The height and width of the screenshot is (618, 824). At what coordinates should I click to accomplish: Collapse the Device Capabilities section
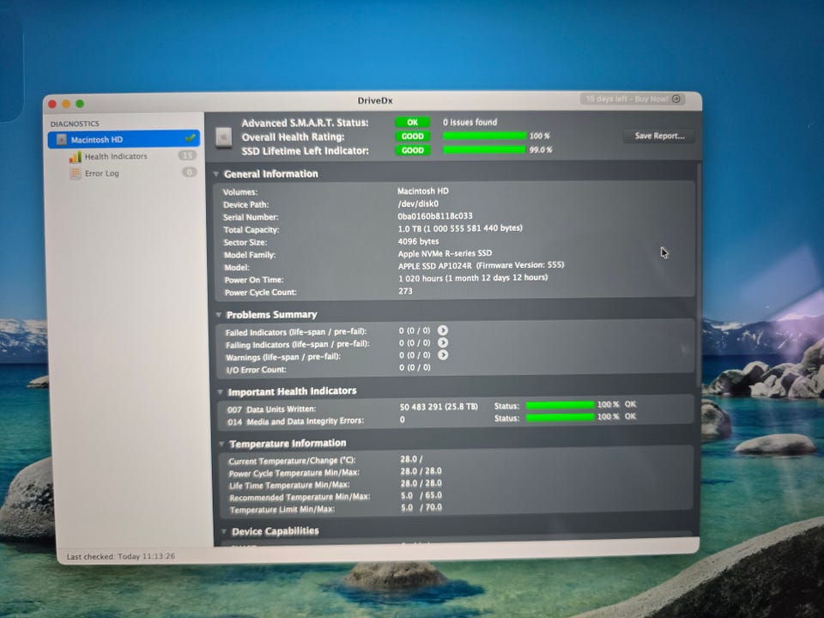[223, 531]
